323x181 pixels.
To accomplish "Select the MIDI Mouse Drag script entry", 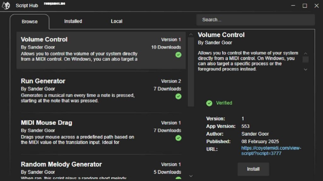I will [101, 133].
